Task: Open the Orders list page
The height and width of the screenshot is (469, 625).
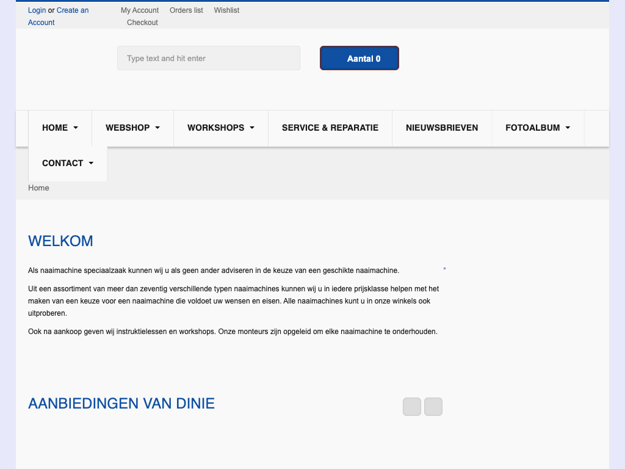Action: tap(186, 10)
